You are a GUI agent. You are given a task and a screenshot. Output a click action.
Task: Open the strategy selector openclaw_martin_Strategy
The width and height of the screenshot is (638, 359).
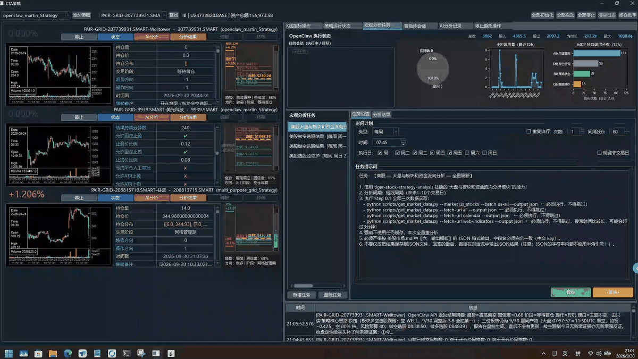35,15
